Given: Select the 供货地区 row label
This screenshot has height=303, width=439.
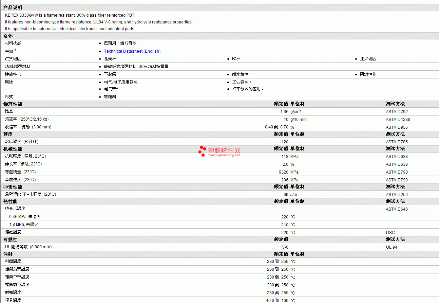Looking at the screenshot, I should point(13,59).
